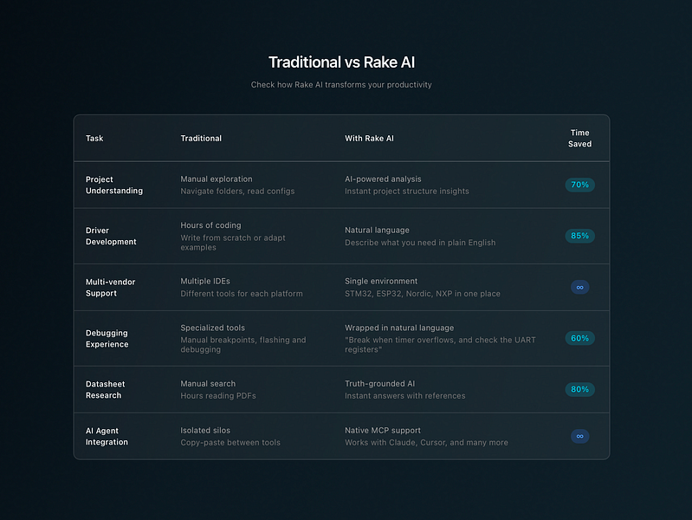Click "Manual breakpoints, flashing and debugging" text

243,345
